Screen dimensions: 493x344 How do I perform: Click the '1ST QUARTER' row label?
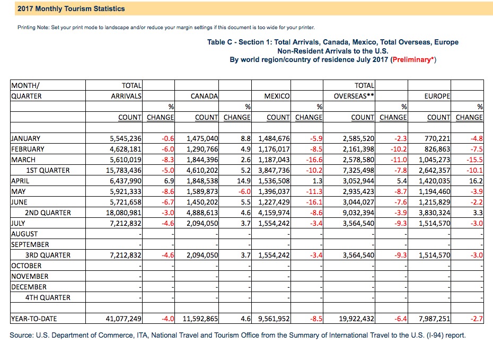[x=48, y=171]
